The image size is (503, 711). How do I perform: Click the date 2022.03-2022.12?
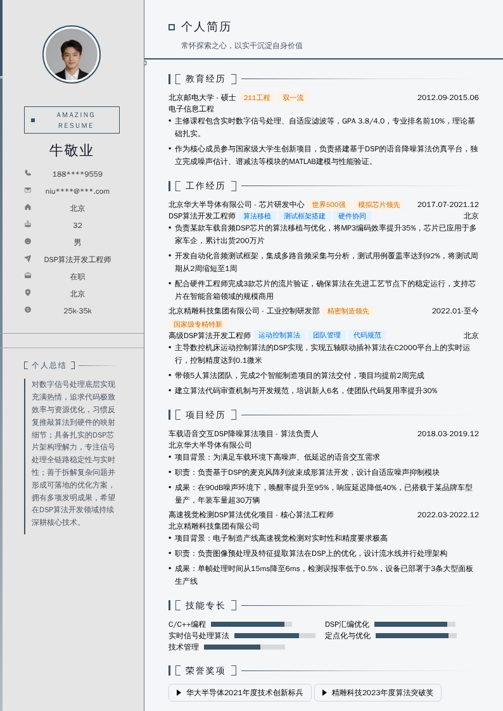(x=448, y=515)
